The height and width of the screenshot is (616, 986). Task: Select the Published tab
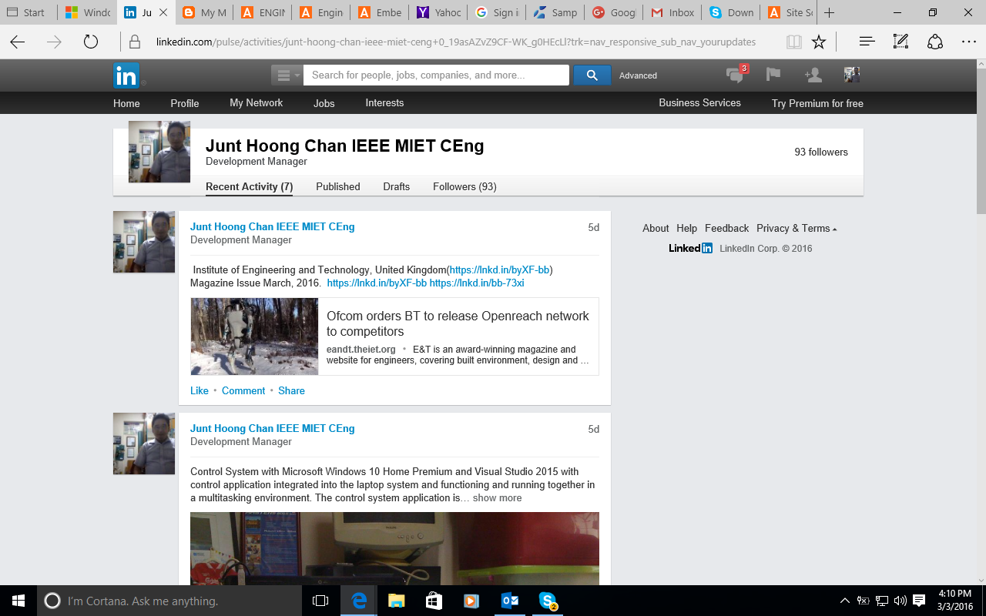[337, 186]
